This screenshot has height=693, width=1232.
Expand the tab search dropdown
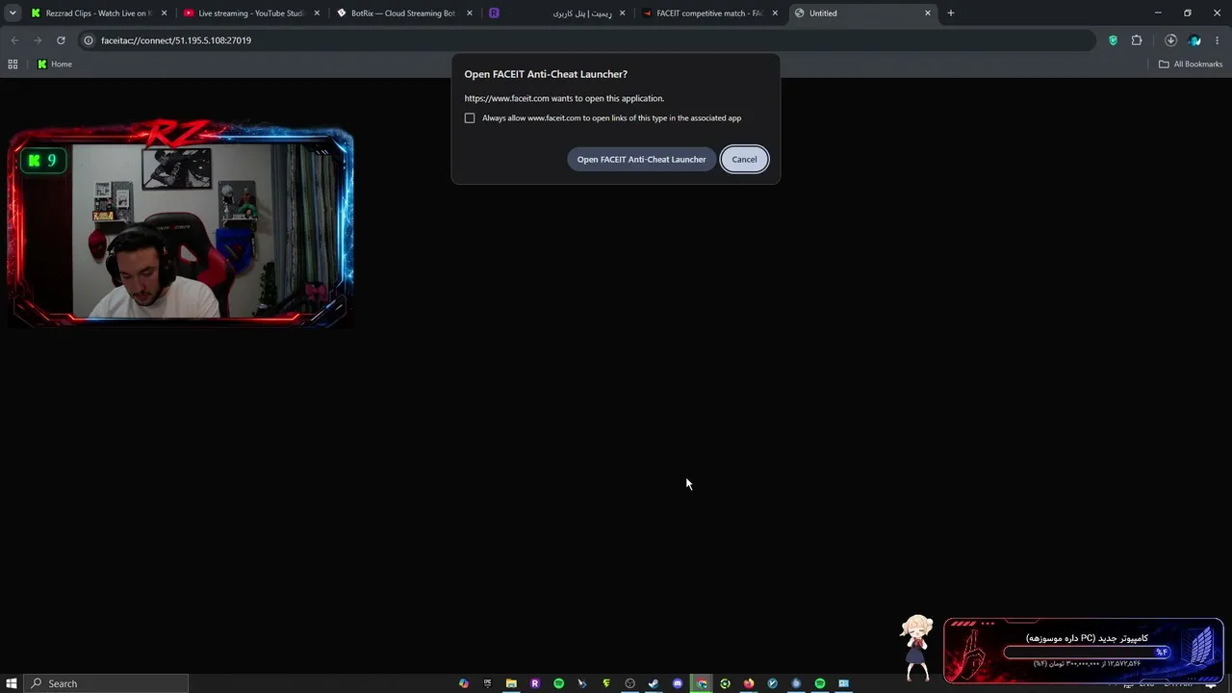(x=13, y=13)
